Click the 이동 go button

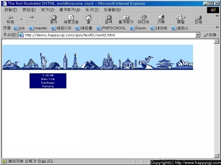tap(210, 35)
